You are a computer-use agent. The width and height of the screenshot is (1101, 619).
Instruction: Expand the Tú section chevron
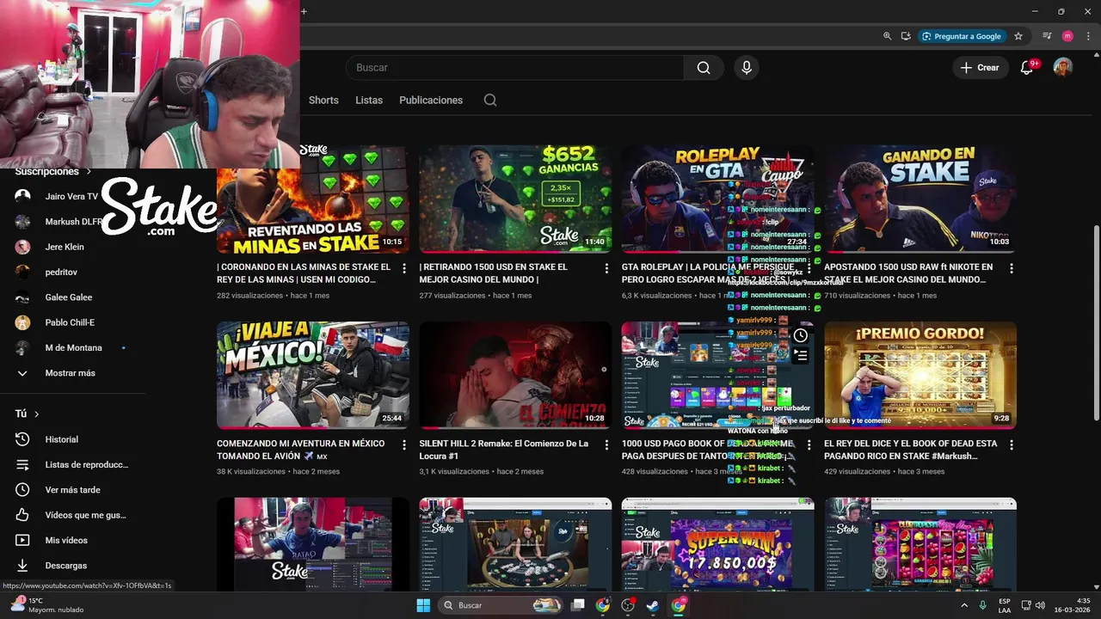pyautogui.click(x=36, y=414)
